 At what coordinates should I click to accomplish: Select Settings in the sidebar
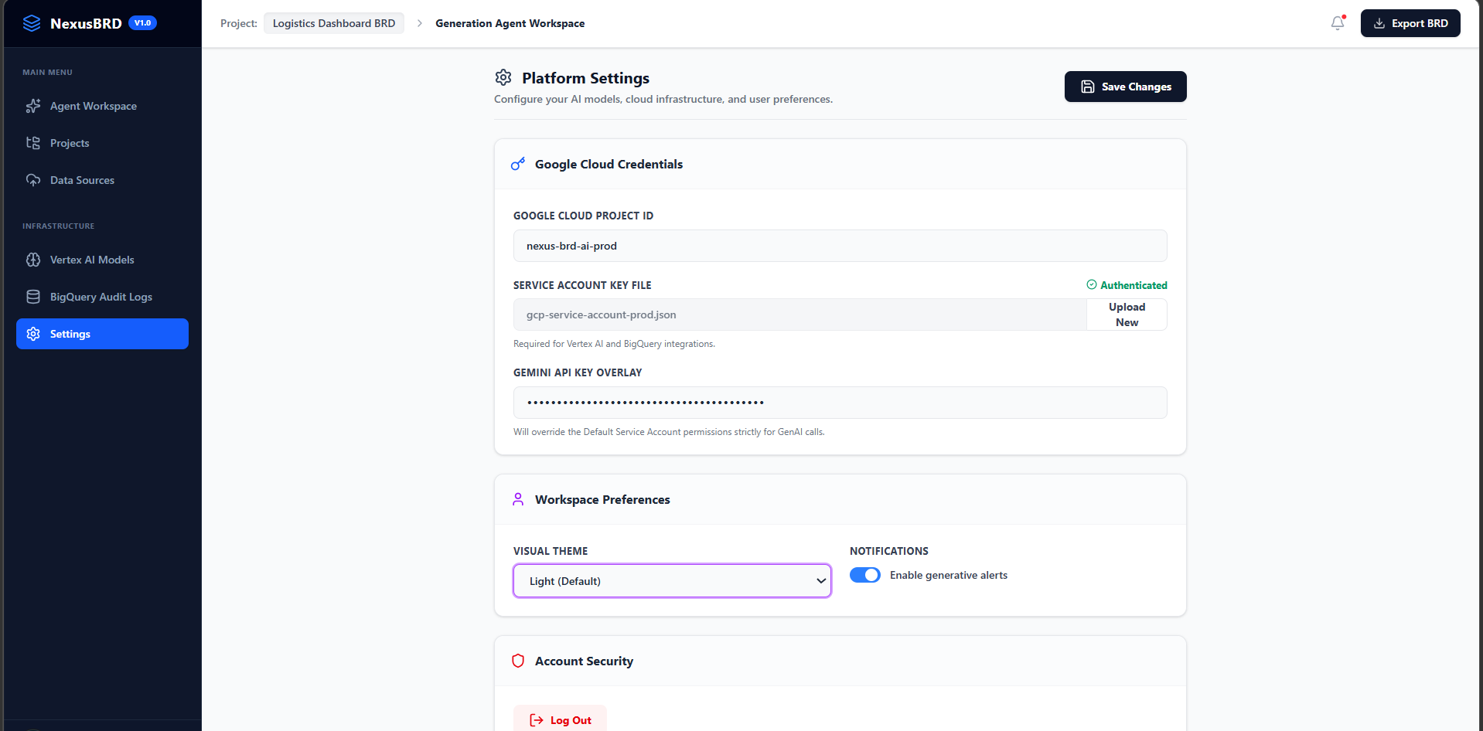[102, 334]
